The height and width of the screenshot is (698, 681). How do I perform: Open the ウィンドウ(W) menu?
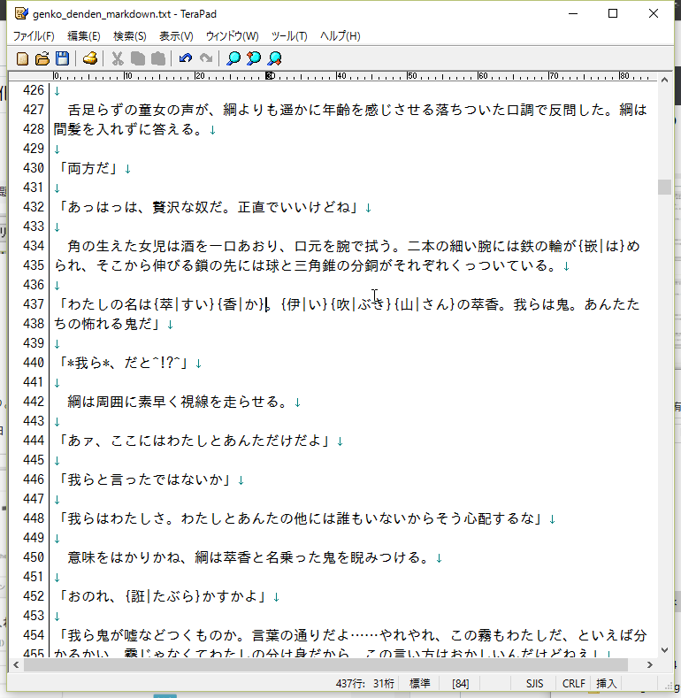232,36
